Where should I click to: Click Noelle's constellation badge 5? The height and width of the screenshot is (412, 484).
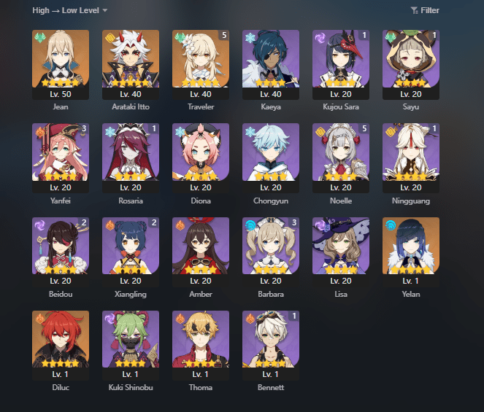click(x=364, y=128)
